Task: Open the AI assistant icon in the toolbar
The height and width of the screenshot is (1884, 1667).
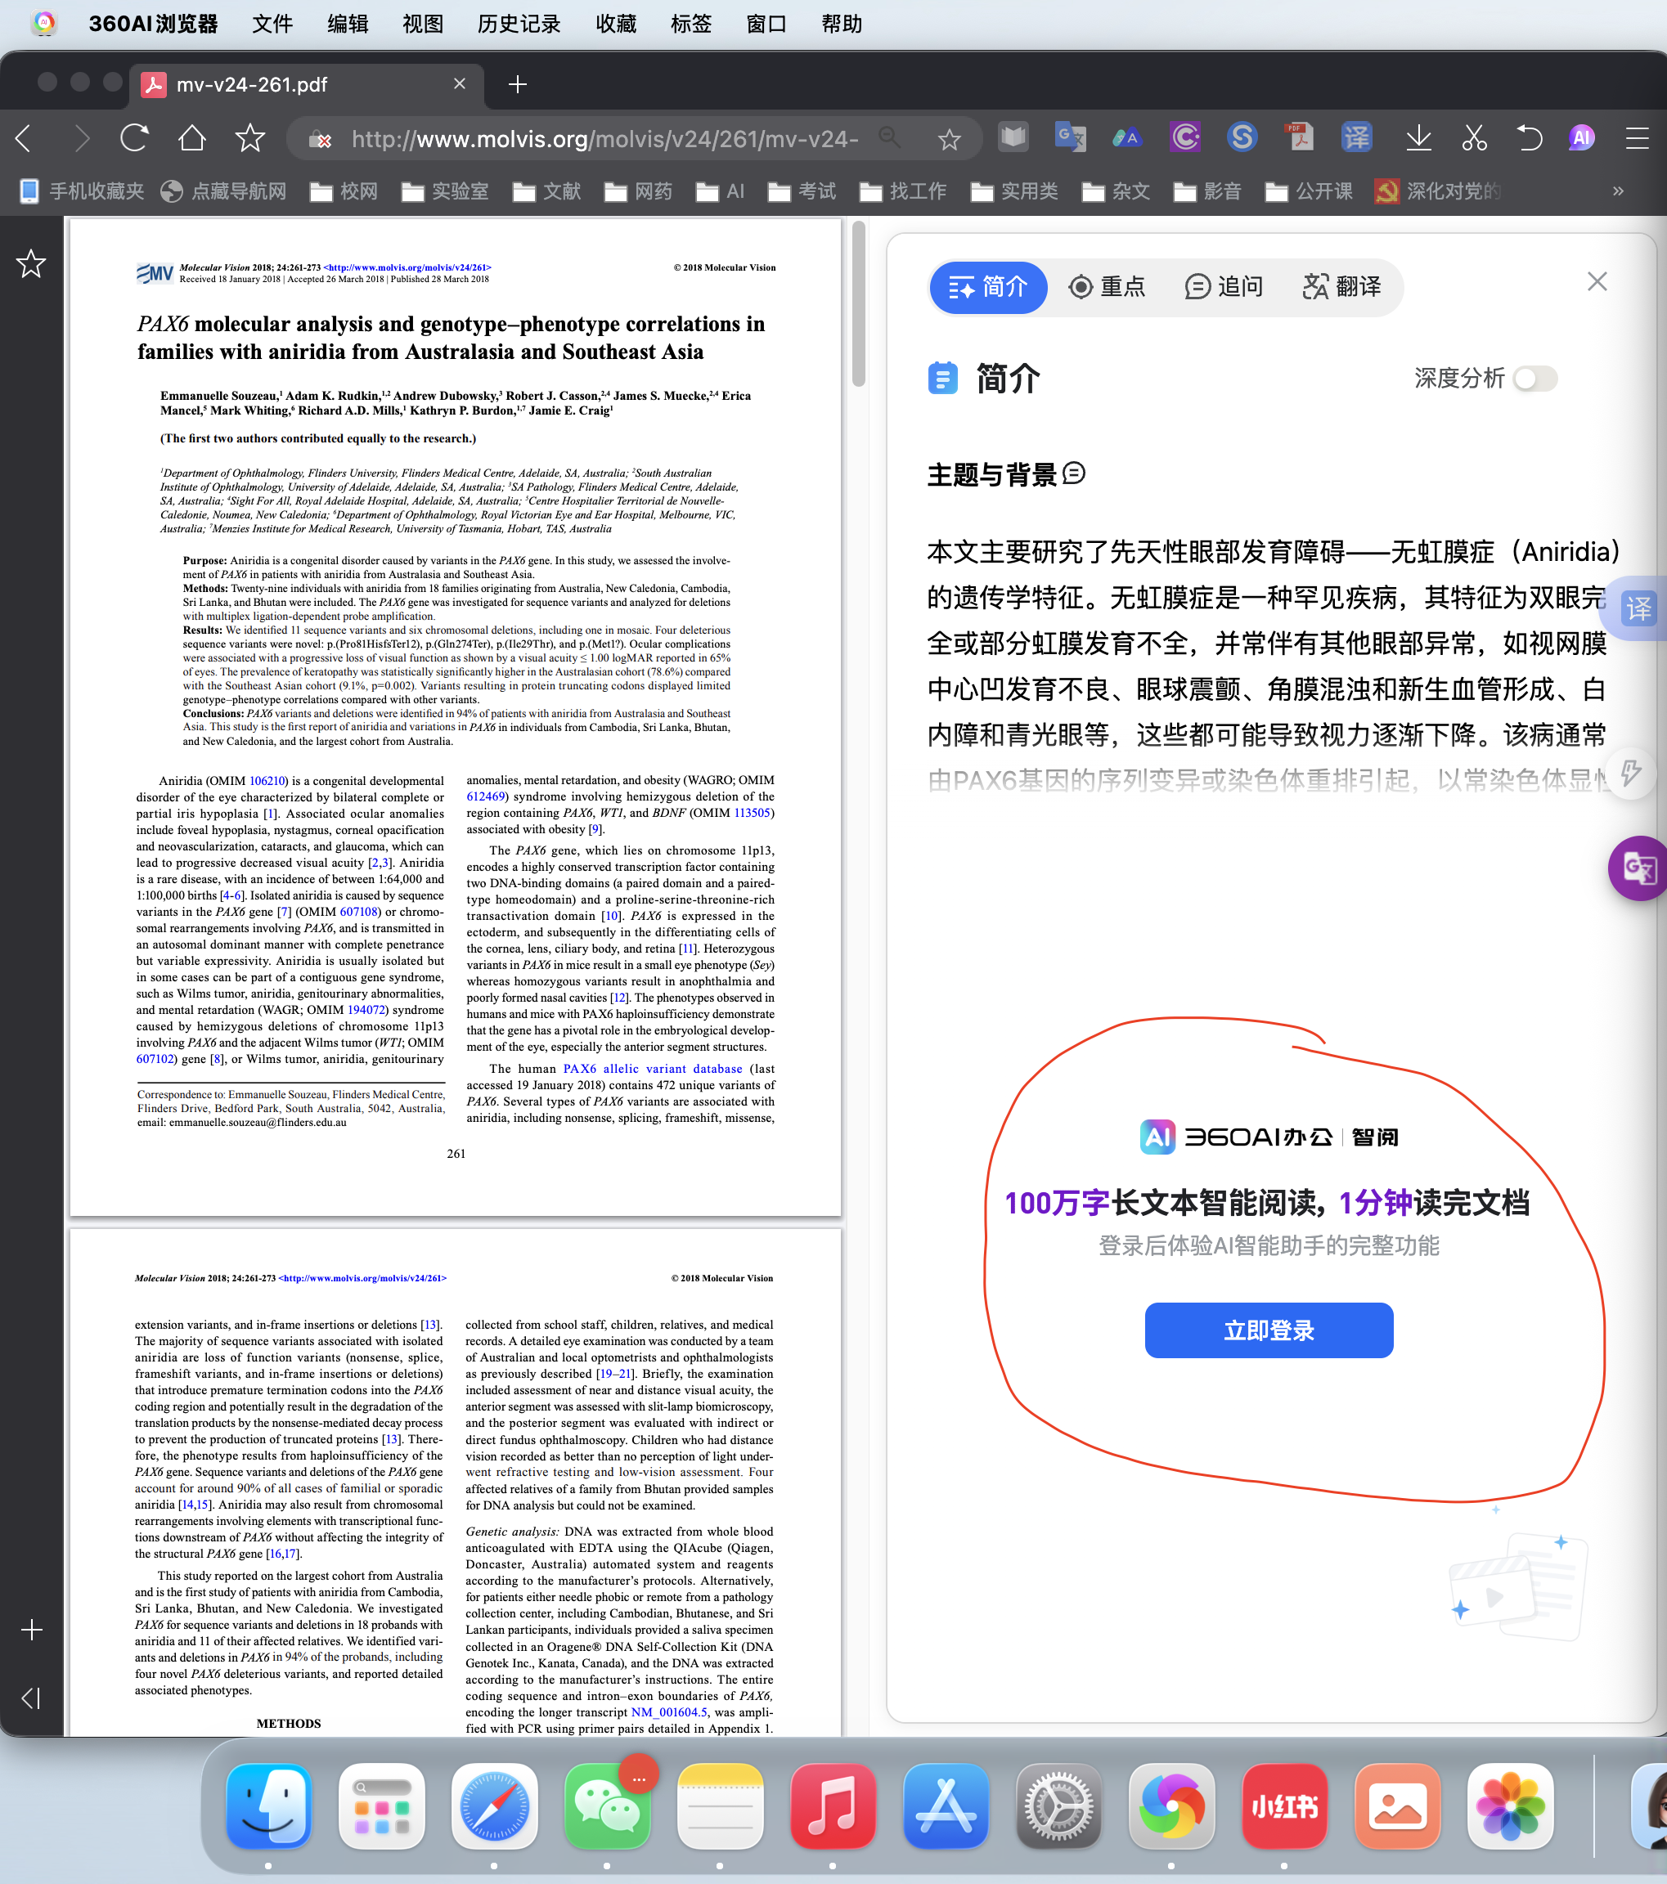Action: [1580, 138]
